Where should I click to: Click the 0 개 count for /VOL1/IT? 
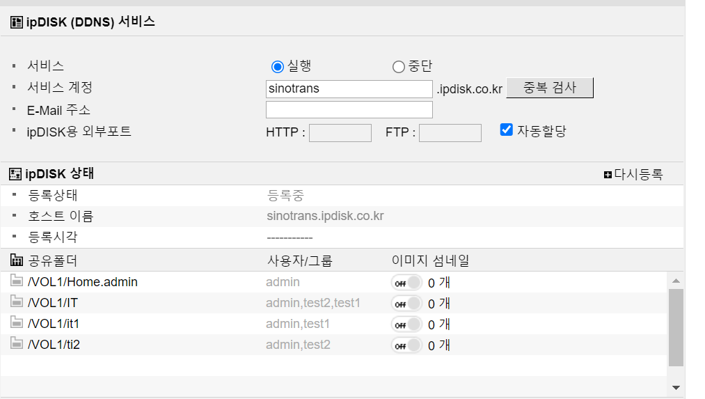pos(439,304)
